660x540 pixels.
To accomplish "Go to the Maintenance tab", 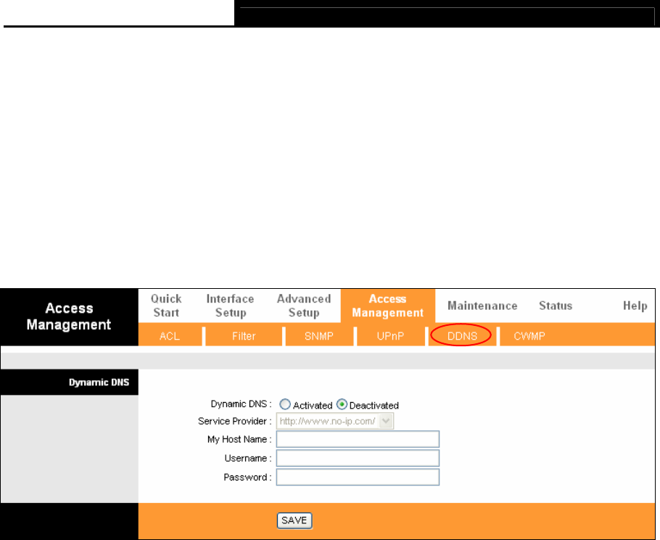I will point(482,306).
